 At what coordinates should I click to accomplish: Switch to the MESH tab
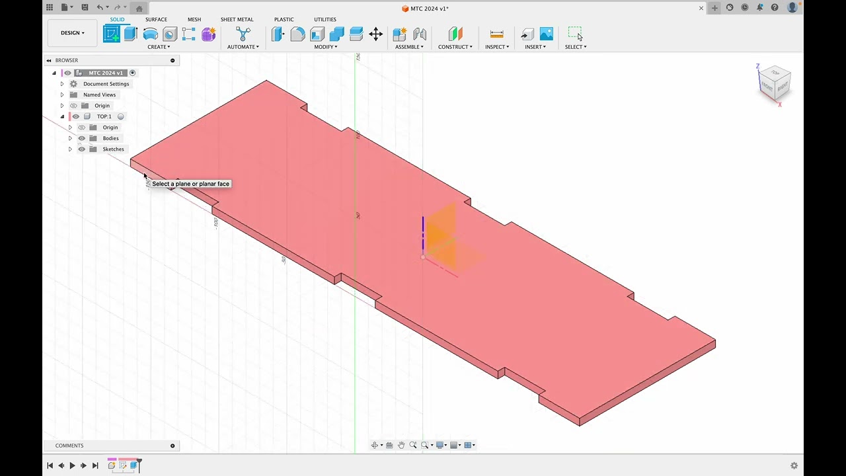click(194, 19)
